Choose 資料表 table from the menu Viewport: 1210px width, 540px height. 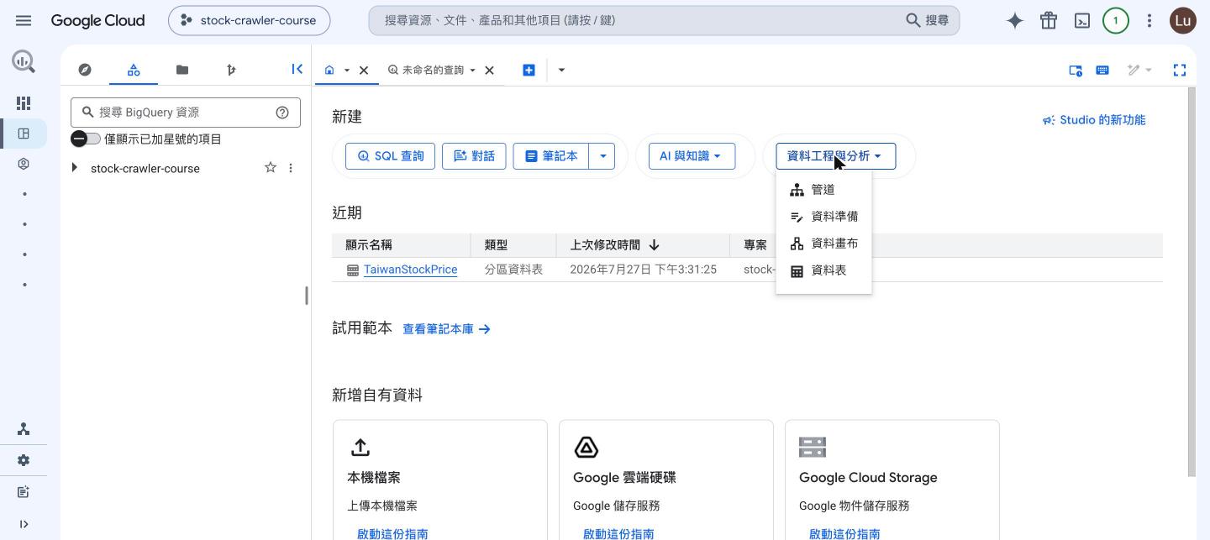[x=823, y=270]
